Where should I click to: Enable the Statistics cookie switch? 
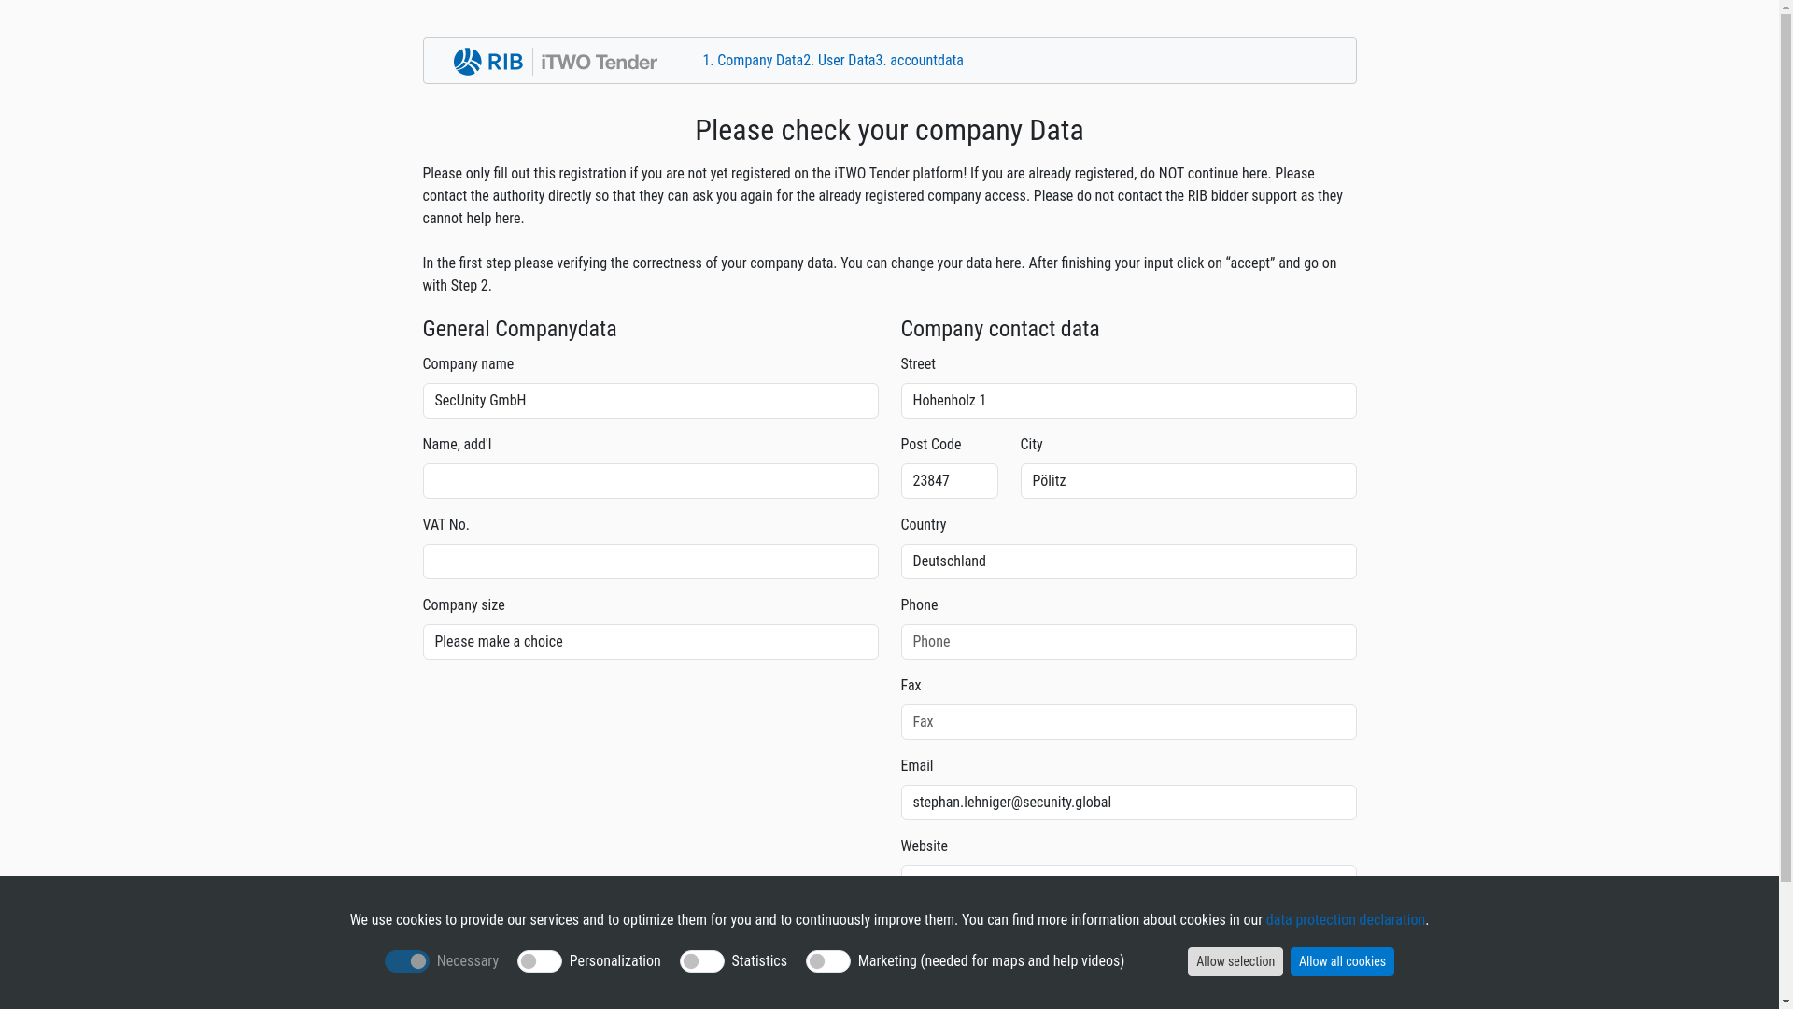point(702,961)
